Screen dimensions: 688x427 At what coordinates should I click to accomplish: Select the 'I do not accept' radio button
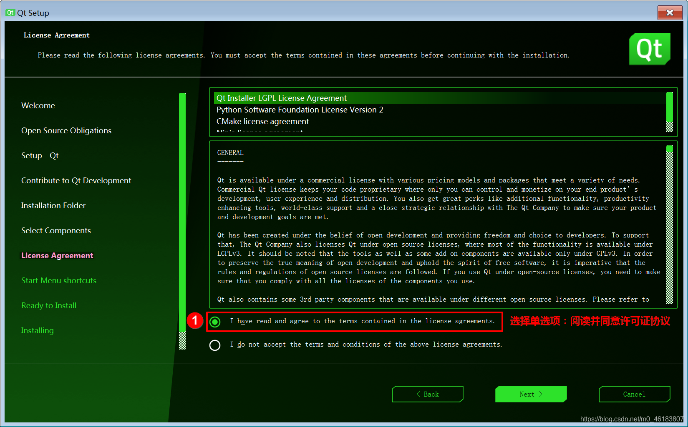[215, 345]
